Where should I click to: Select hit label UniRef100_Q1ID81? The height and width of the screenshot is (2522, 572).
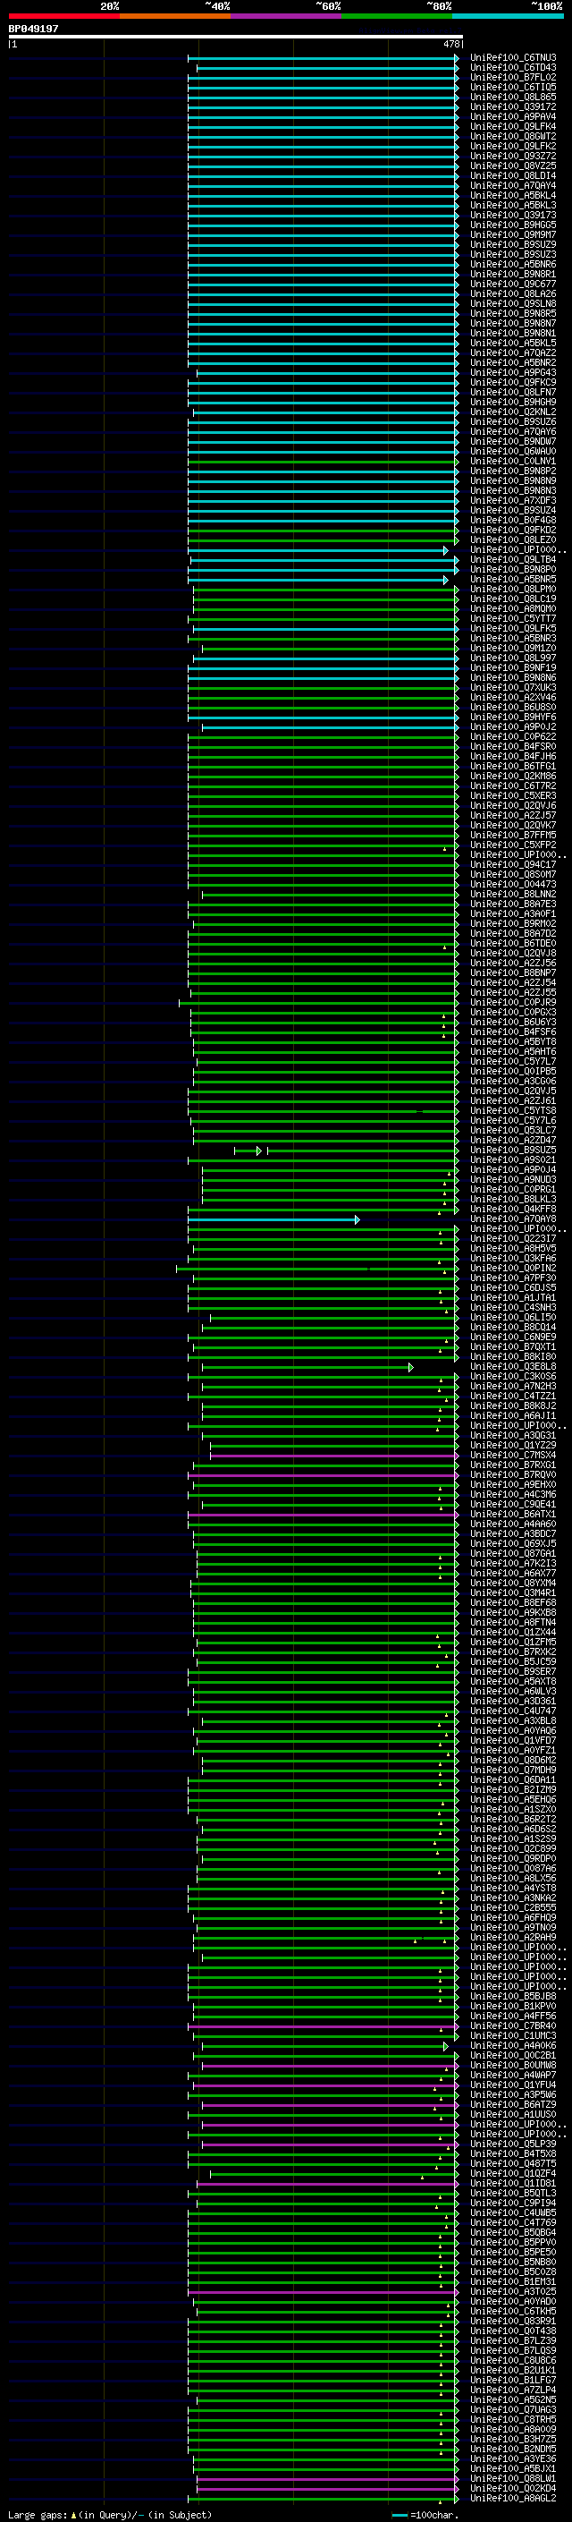click(513, 2184)
